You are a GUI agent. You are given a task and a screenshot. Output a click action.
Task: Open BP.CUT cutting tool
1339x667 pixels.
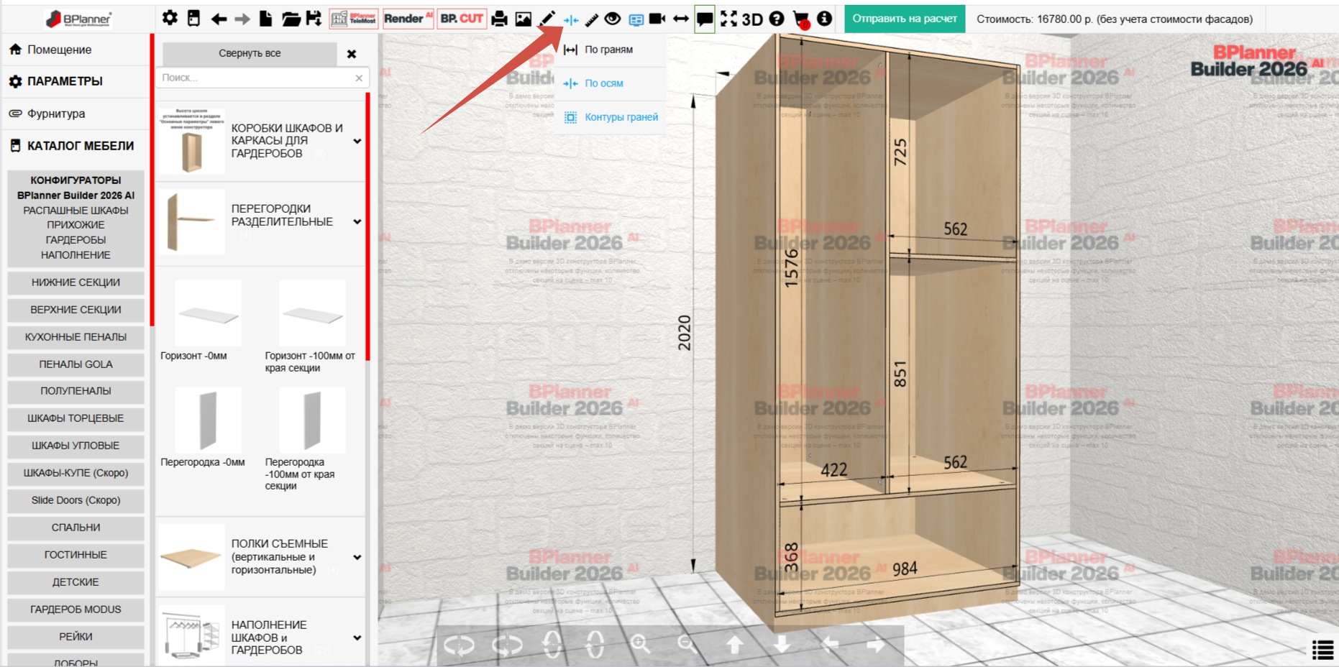pos(462,19)
